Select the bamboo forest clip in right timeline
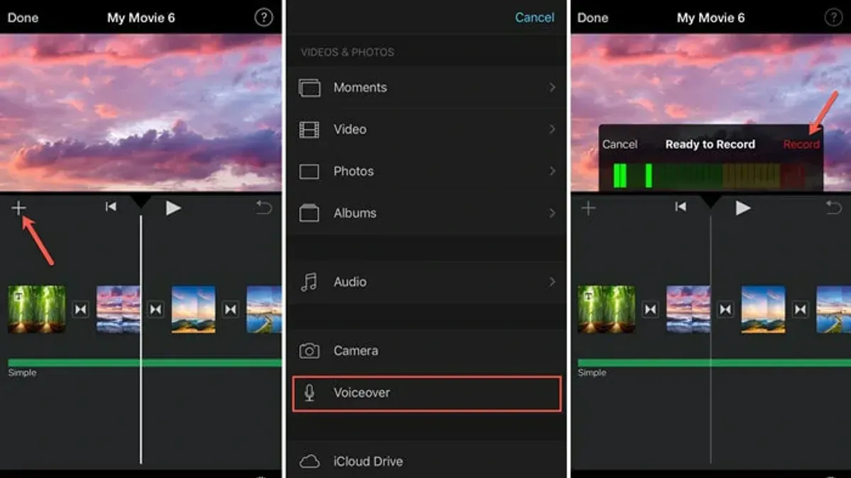Image resolution: width=851 pixels, height=478 pixels. pyautogui.click(x=606, y=309)
